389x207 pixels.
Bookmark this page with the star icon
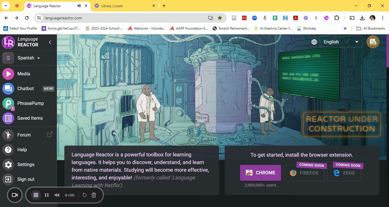(x=220, y=18)
